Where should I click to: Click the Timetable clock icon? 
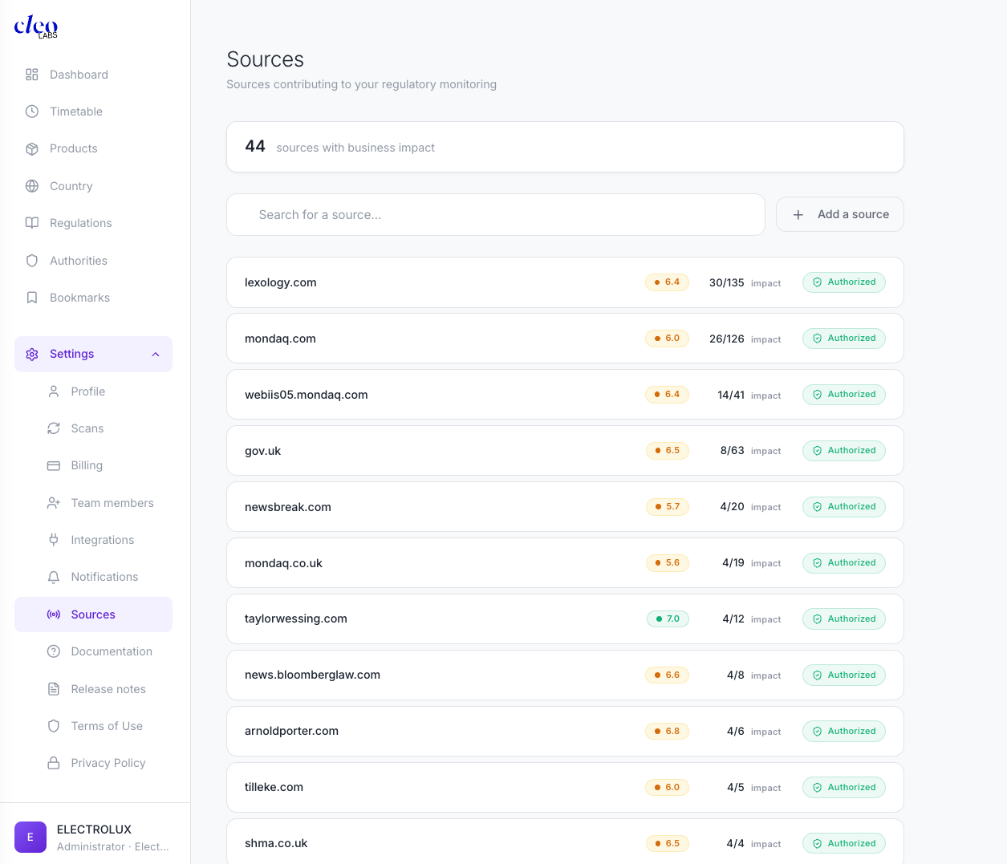click(x=32, y=112)
